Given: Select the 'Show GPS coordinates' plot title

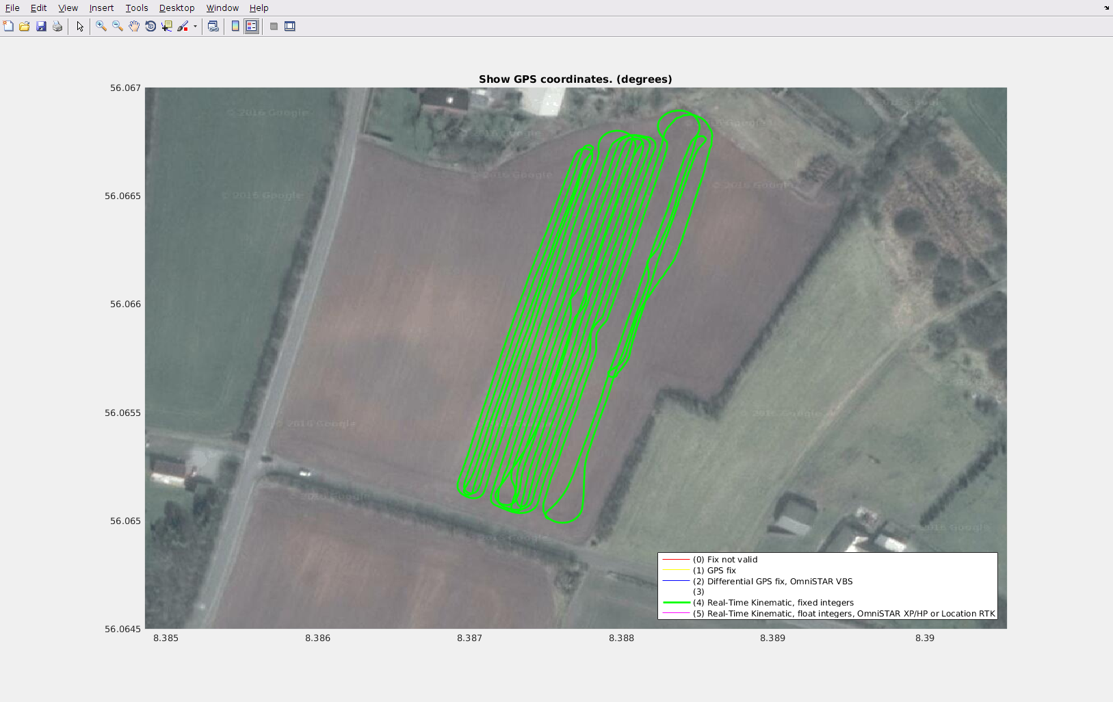Looking at the screenshot, I should coord(575,79).
